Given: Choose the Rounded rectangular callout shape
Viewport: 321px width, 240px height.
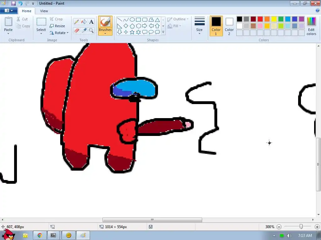Looking at the screenshot, I should pos(145,32).
